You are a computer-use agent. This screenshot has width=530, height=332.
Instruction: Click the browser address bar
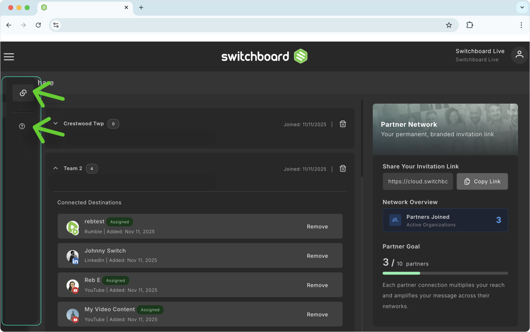254,25
